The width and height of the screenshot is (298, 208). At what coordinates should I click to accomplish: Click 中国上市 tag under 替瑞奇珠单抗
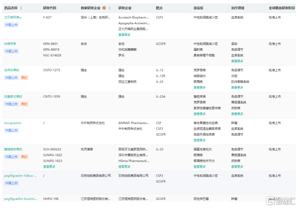[x=11, y=157]
